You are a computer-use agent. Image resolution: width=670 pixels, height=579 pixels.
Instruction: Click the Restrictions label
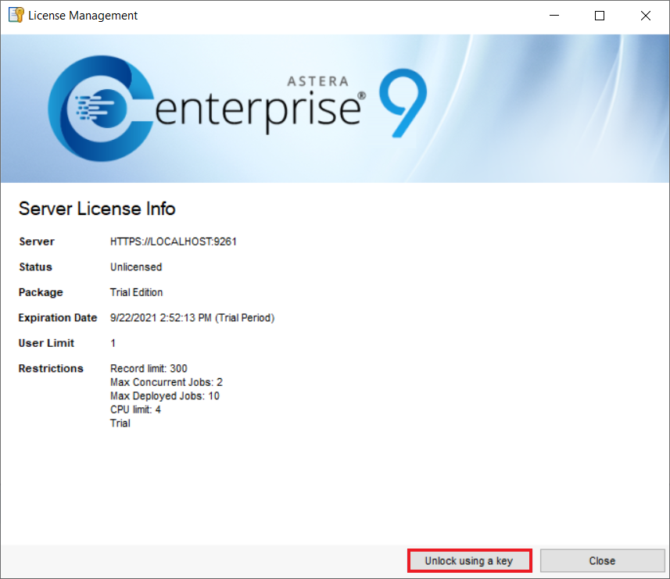tap(51, 369)
